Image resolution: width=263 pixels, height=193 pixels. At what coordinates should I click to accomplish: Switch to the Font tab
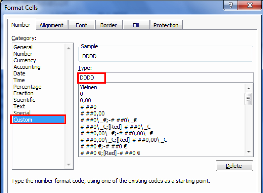81,25
